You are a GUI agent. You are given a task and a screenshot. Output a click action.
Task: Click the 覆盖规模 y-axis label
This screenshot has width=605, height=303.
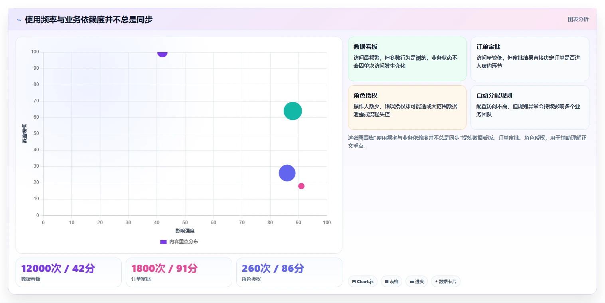[x=25, y=134]
